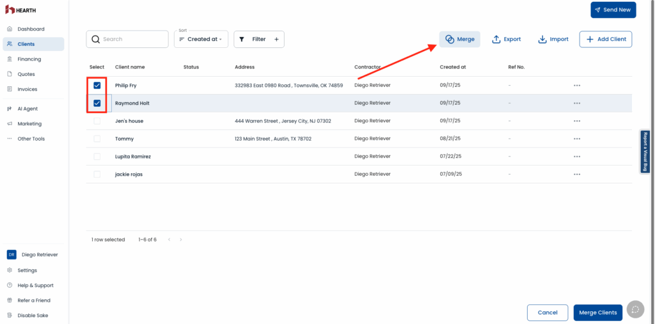655x324 pixels.
Task: Uncheck the Raymond Holt checkbox
Action: [x=97, y=103]
